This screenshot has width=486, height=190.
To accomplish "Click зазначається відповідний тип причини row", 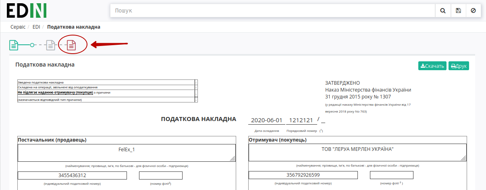I will (107, 100).
